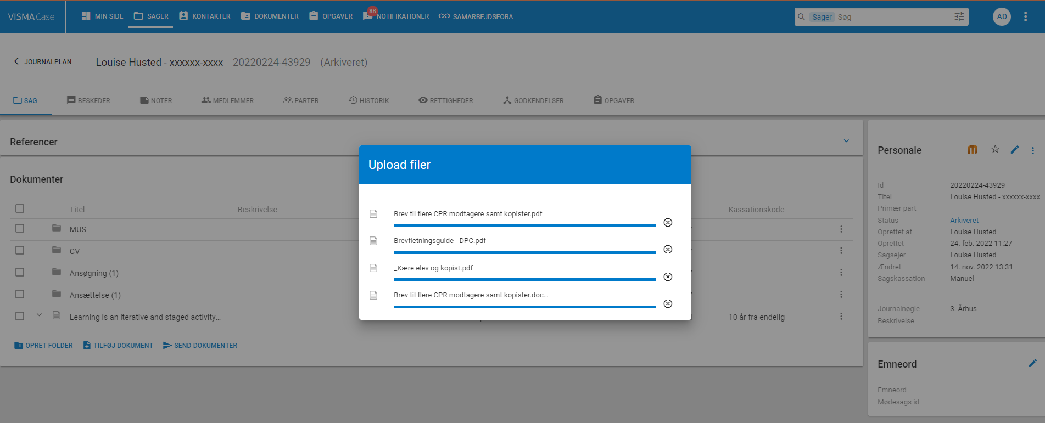Open the Sager menu item
Viewport: 1045px width, 423px height.
pyautogui.click(x=151, y=16)
